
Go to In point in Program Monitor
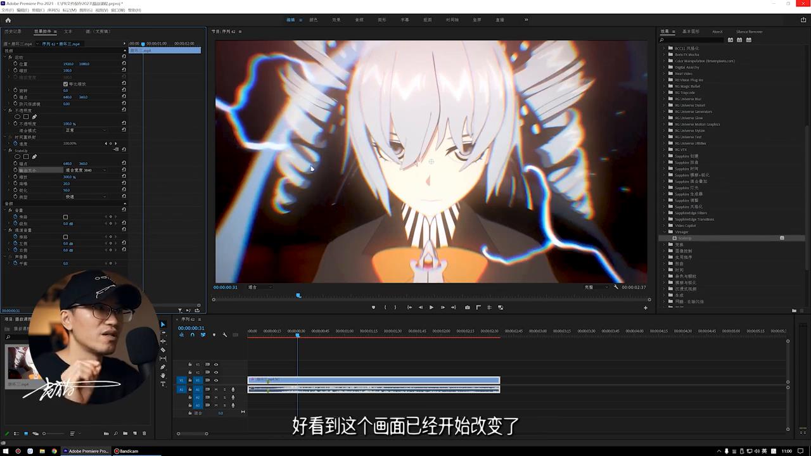tap(409, 307)
